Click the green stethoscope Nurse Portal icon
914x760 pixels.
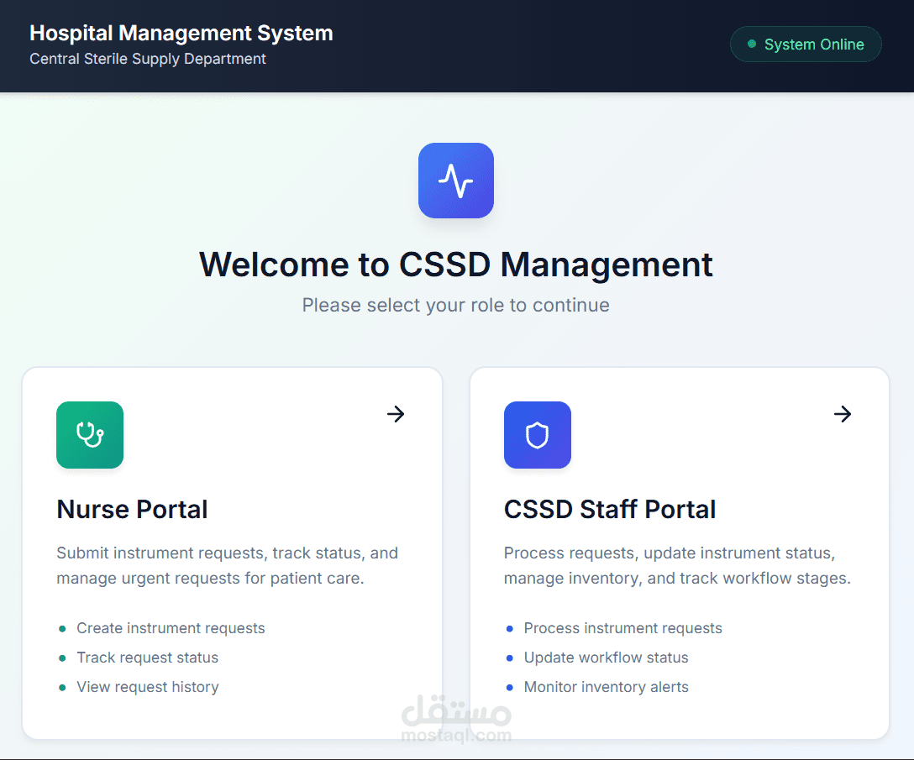pyautogui.click(x=90, y=435)
